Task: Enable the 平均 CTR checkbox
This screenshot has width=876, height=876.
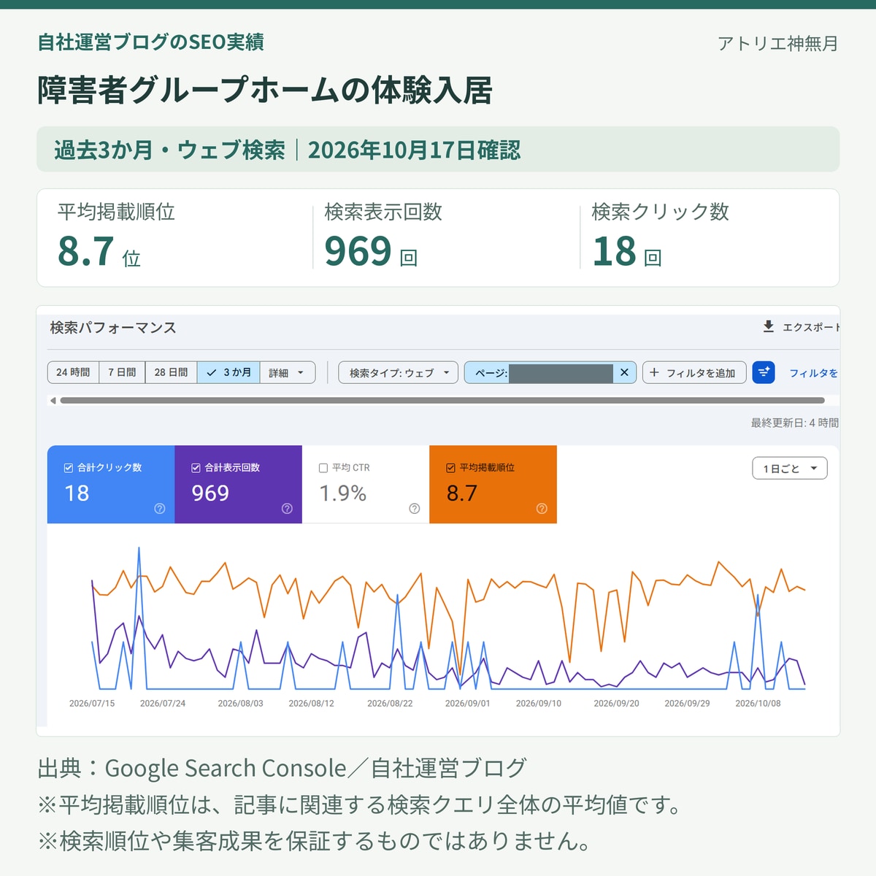Action: (323, 468)
